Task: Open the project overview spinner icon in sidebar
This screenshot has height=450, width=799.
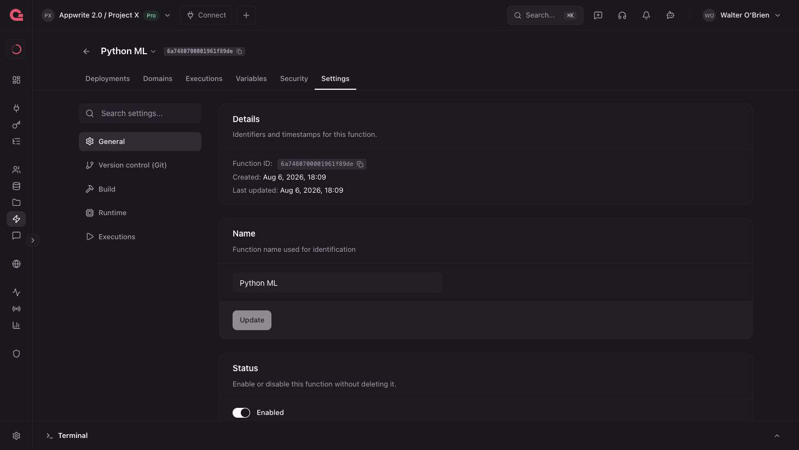Action: 16,49
